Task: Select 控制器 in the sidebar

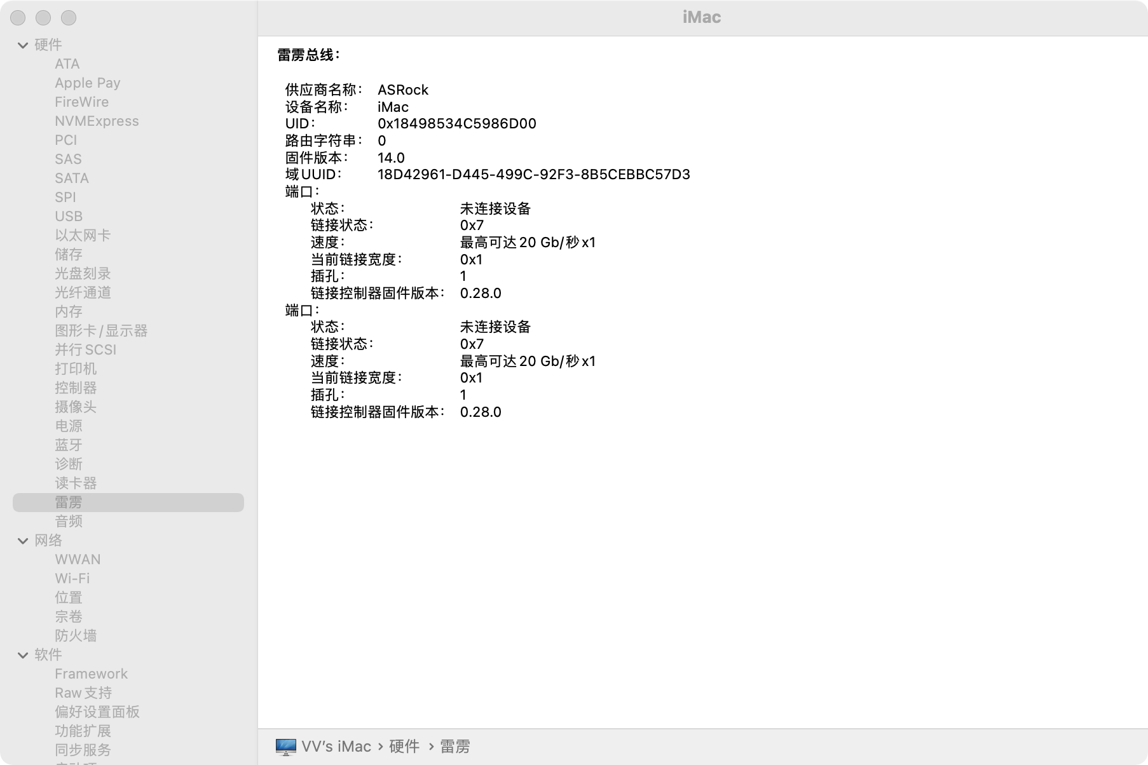Action: (x=76, y=388)
